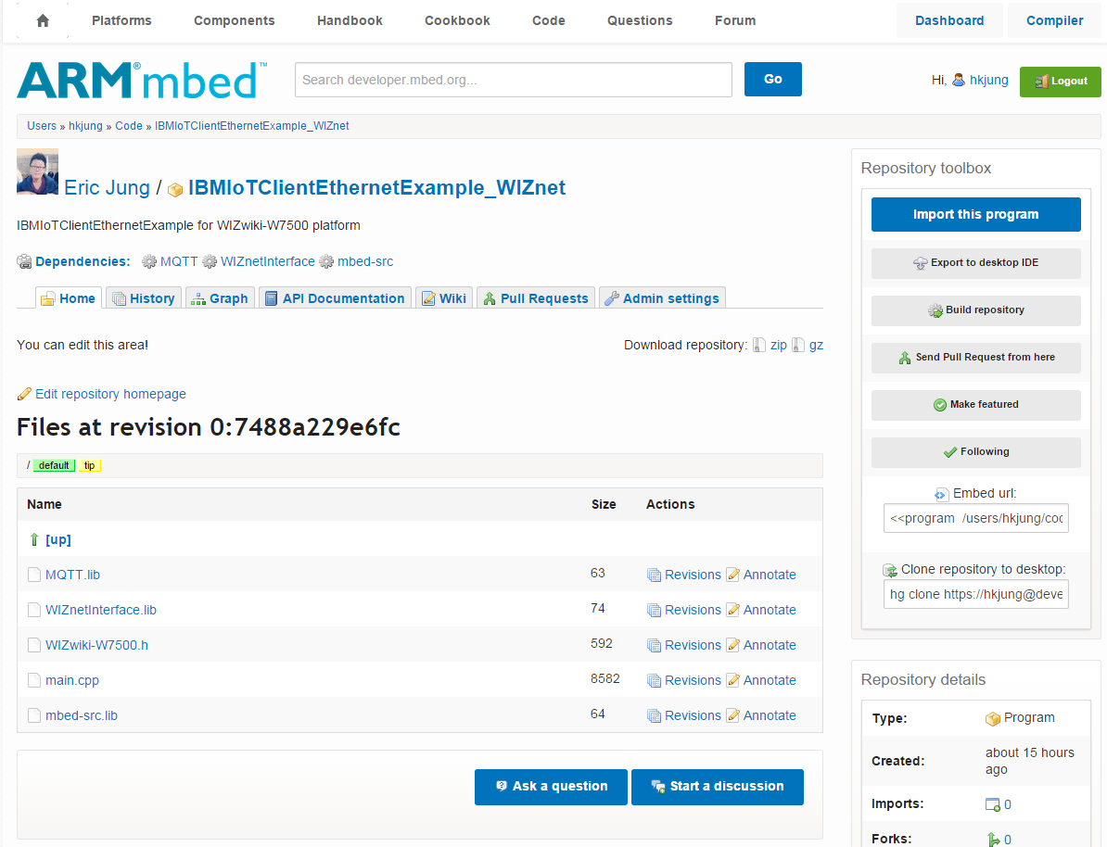
Task: Select the Home tab
Action: [x=69, y=297]
